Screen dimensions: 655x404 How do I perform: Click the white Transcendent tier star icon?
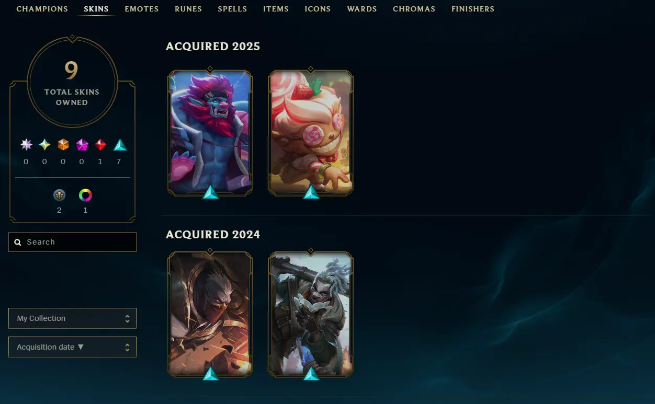[x=26, y=145]
